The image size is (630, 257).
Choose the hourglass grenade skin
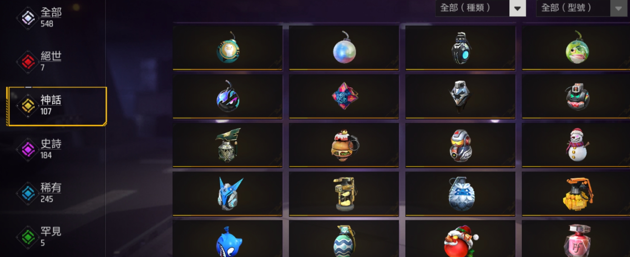[344, 194]
